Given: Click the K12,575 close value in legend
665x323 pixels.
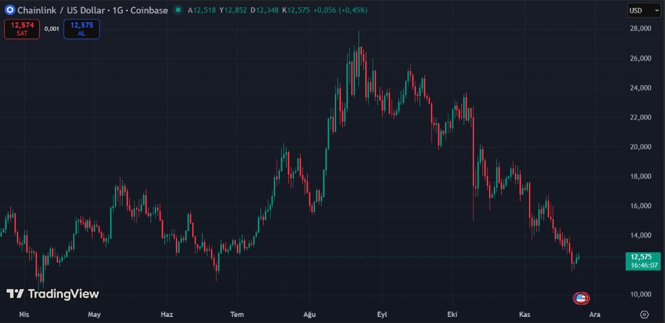Looking at the screenshot, I should point(296,10).
